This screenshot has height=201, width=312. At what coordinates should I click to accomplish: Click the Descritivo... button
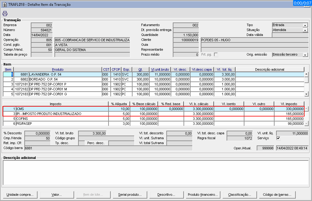pyautogui.click(x=166, y=195)
